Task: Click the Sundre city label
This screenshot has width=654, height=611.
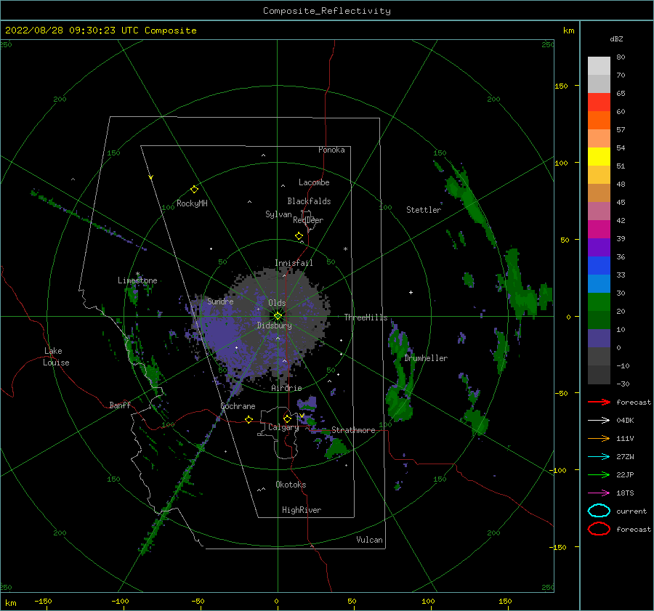Action: (220, 301)
